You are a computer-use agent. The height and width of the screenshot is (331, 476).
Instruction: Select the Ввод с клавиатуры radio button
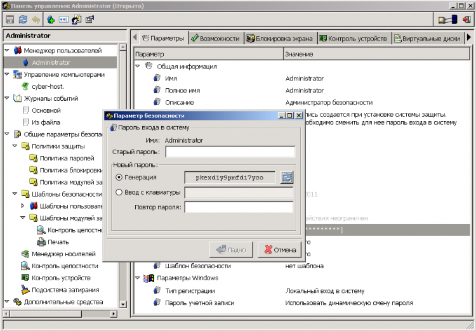[x=119, y=192]
